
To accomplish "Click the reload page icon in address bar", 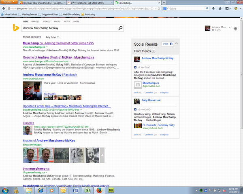I will point(159,8).
